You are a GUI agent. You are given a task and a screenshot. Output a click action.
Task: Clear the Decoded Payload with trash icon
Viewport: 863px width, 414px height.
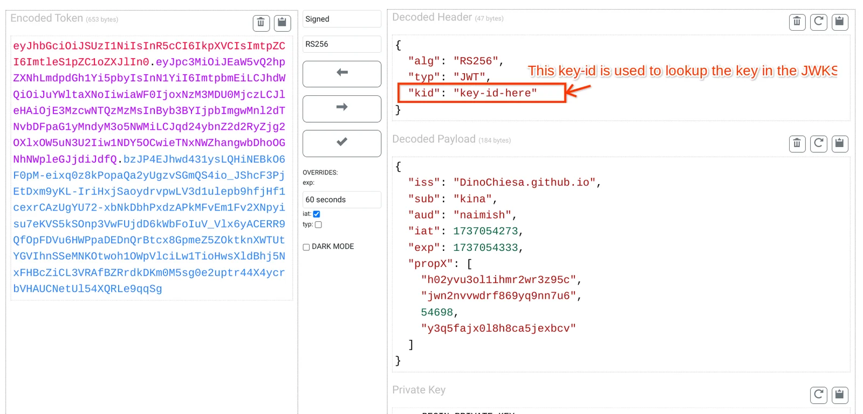[797, 144]
